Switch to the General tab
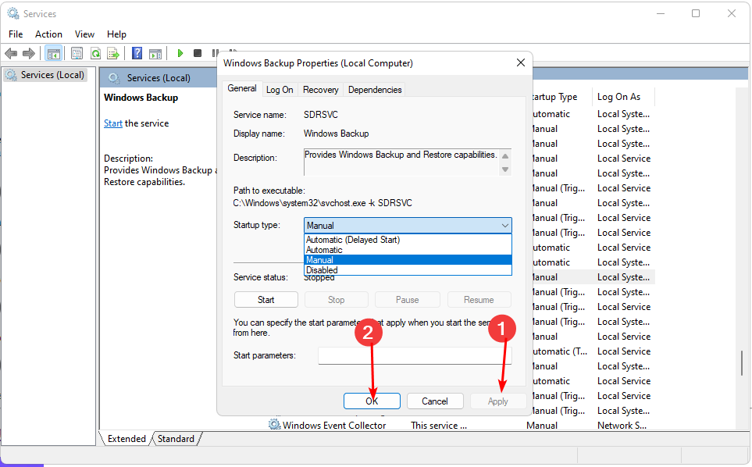This screenshot has width=752, height=467. (242, 88)
